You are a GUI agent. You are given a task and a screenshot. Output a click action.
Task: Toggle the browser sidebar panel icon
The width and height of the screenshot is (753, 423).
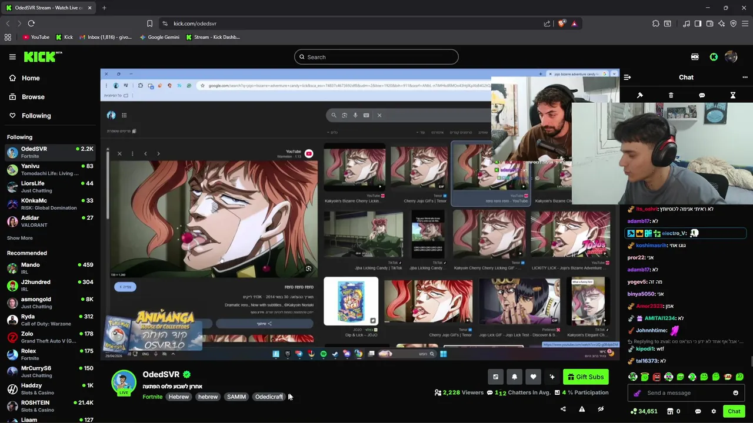click(698, 23)
